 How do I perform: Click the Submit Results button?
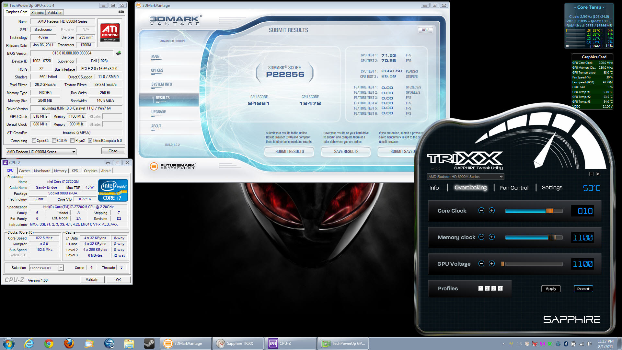point(289,151)
